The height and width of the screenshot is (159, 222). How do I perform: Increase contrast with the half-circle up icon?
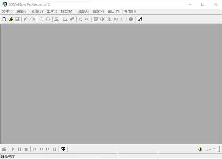102,19
